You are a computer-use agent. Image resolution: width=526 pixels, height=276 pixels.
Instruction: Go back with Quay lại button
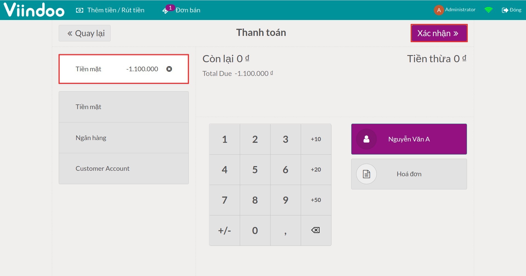pyautogui.click(x=85, y=33)
